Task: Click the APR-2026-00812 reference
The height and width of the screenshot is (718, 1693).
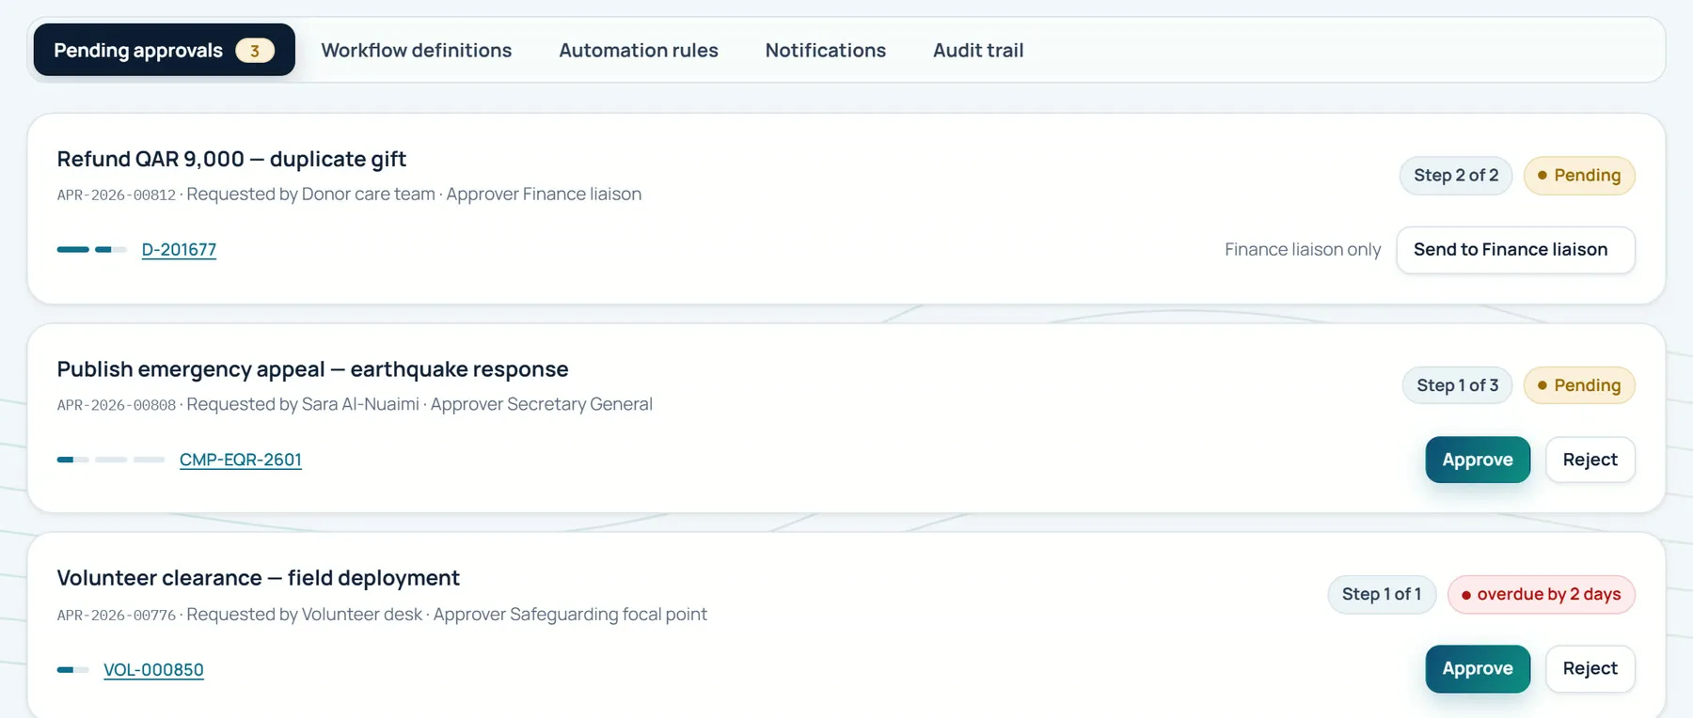Action: point(117,195)
